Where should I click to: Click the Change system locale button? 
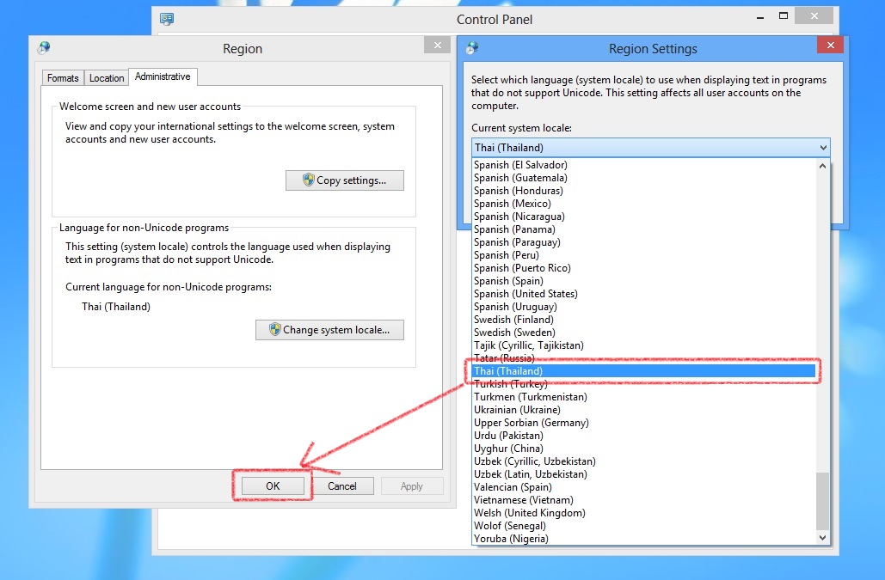pos(329,330)
